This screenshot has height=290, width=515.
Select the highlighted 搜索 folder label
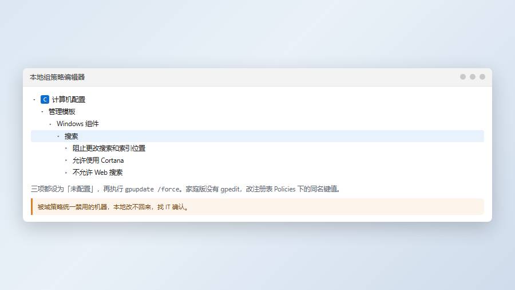coord(72,136)
